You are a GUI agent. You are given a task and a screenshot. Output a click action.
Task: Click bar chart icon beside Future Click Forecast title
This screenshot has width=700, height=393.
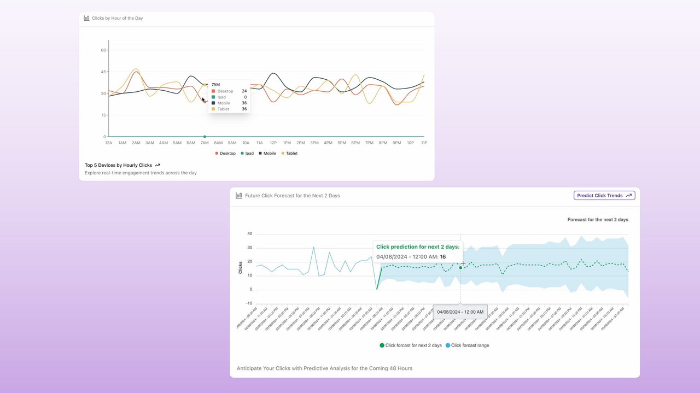click(x=239, y=196)
